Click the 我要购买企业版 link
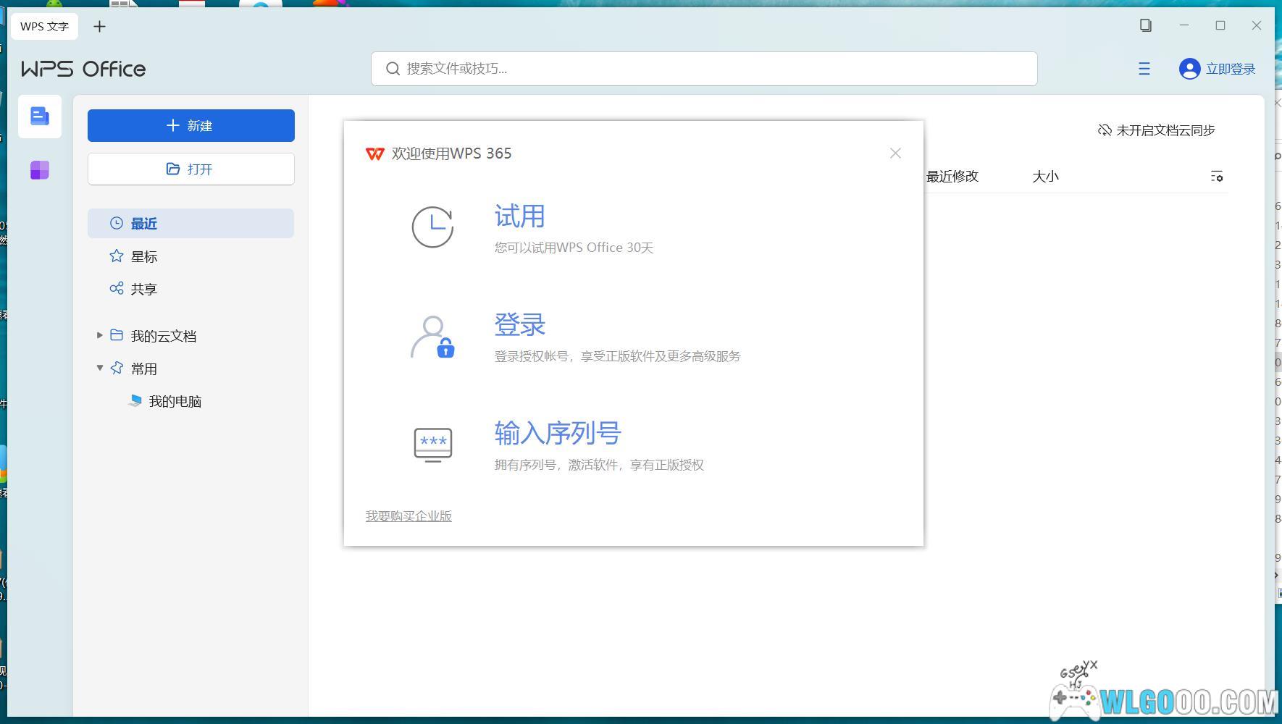The image size is (1282, 724). (x=409, y=516)
